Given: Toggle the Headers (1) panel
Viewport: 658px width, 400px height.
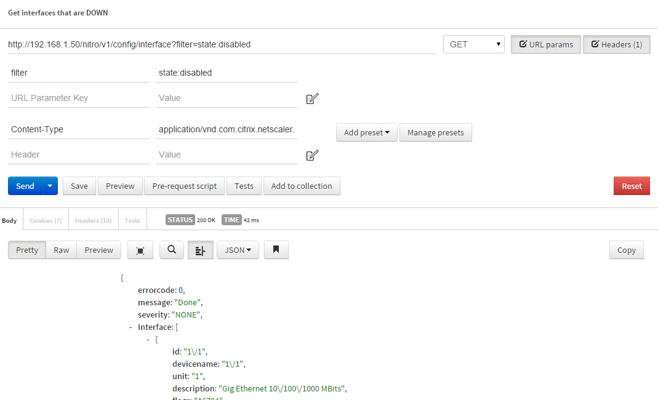Looking at the screenshot, I should [x=616, y=44].
